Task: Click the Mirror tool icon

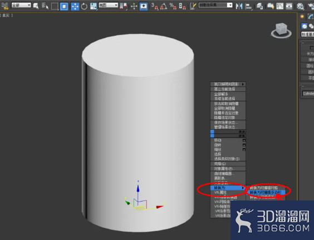Action: (239, 6)
